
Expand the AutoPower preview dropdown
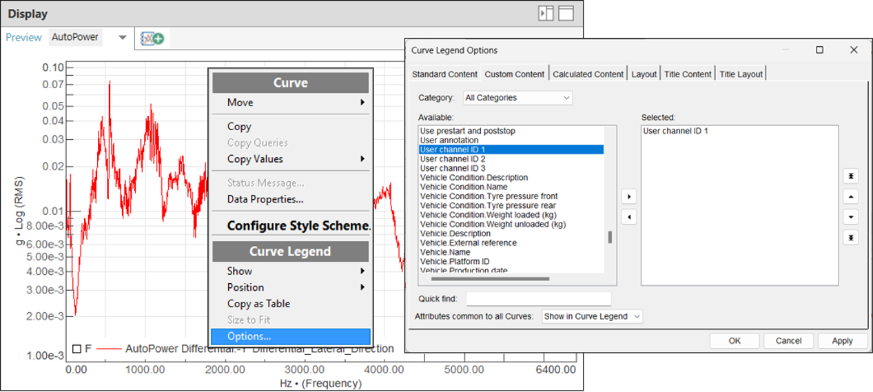pos(123,38)
